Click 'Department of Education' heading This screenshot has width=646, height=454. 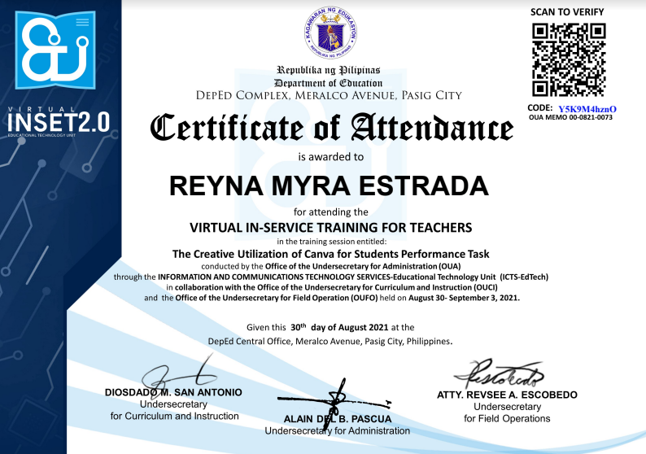click(x=329, y=83)
